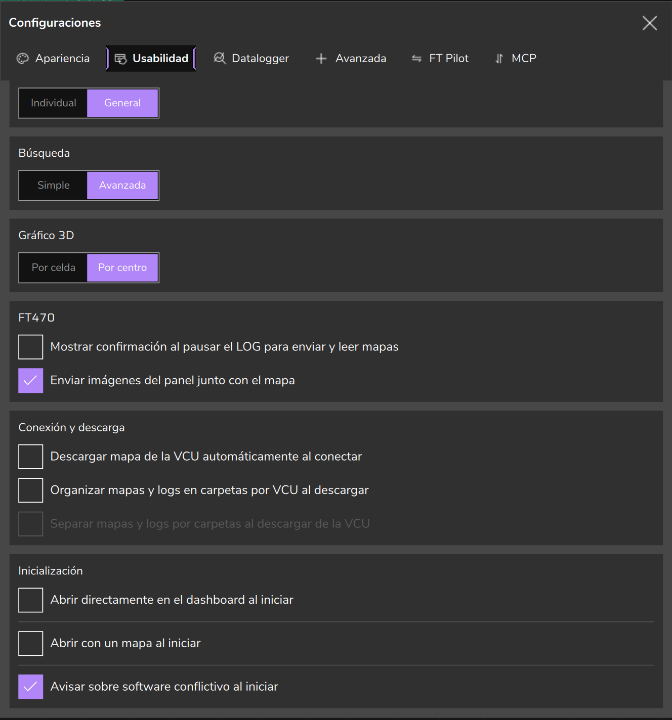Click the Apariencia palette icon
672x720 pixels.
[x=23, y=59]
